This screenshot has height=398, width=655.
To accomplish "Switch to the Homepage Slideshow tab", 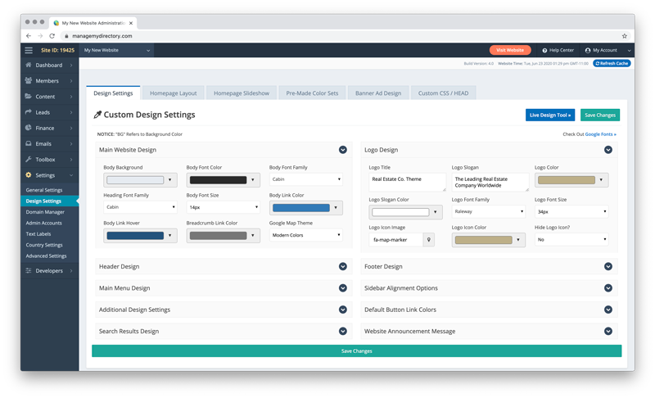I will pos(242,93).
